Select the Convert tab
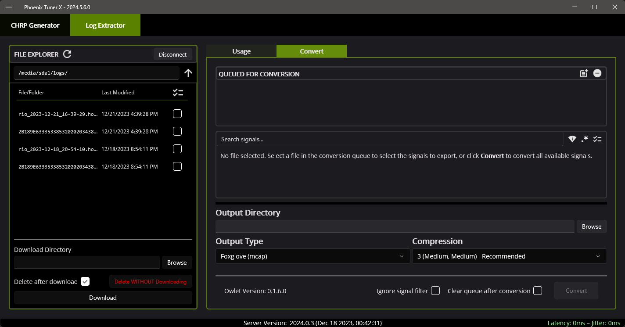This screenshot has height=327, width=625. point(312,51)
